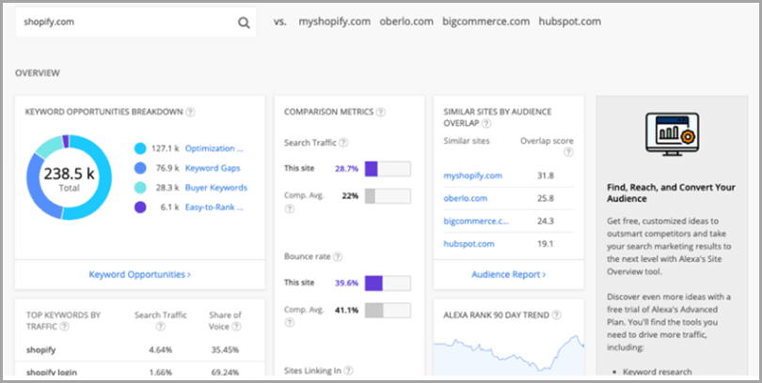
Task: Click help icon under Bounce rate Comp. Avg.
Action: (289, 322)
